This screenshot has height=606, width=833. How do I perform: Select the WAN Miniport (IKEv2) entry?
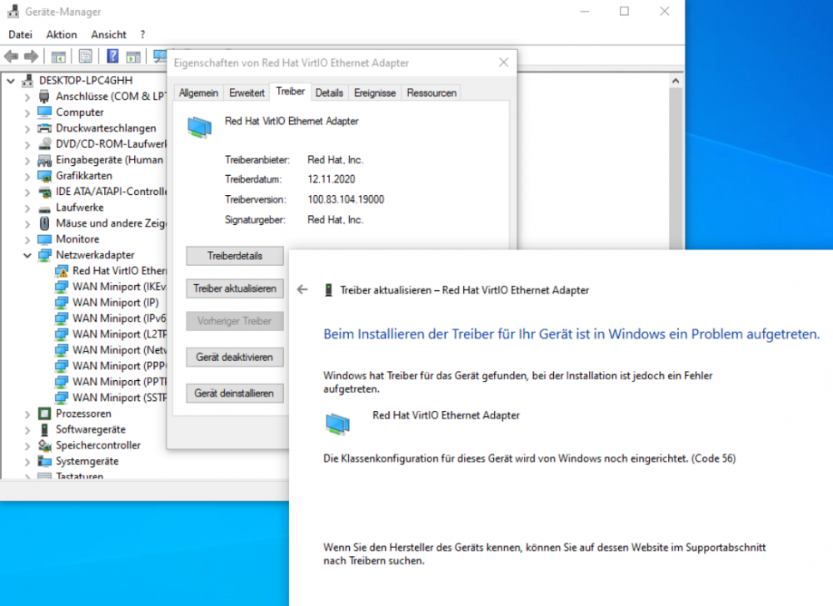pyautogui.click(x=119, y=287)
